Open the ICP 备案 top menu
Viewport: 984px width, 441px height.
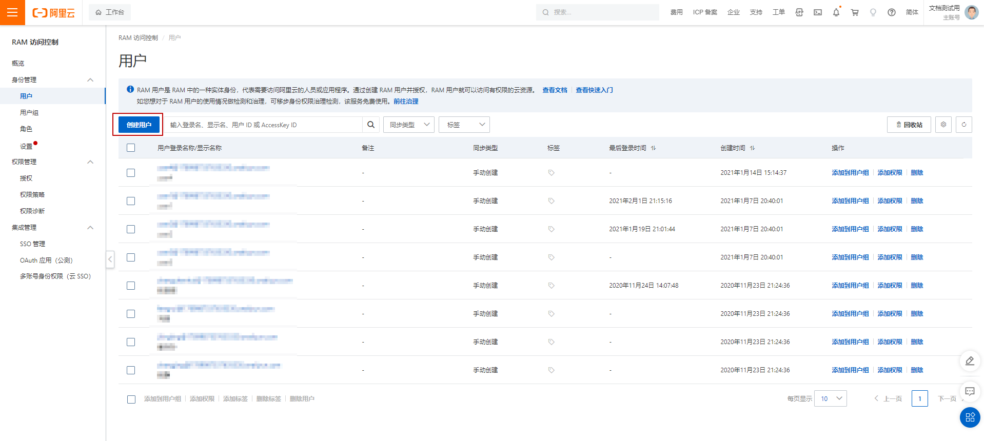[705, 12]
